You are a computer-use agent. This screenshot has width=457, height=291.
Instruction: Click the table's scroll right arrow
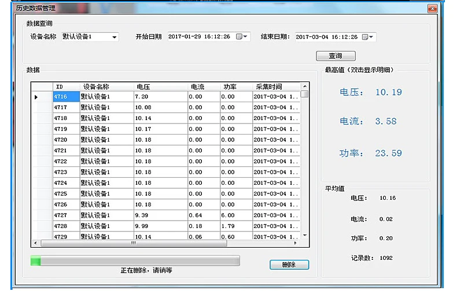(296, 243)
